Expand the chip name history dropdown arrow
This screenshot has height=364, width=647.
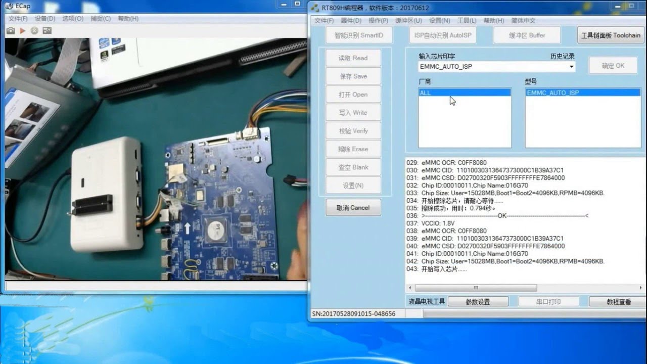[x=571, y=67]
